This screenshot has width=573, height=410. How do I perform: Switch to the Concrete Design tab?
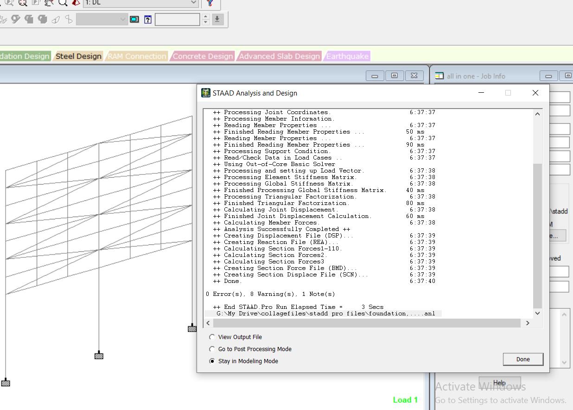(203, 56)
